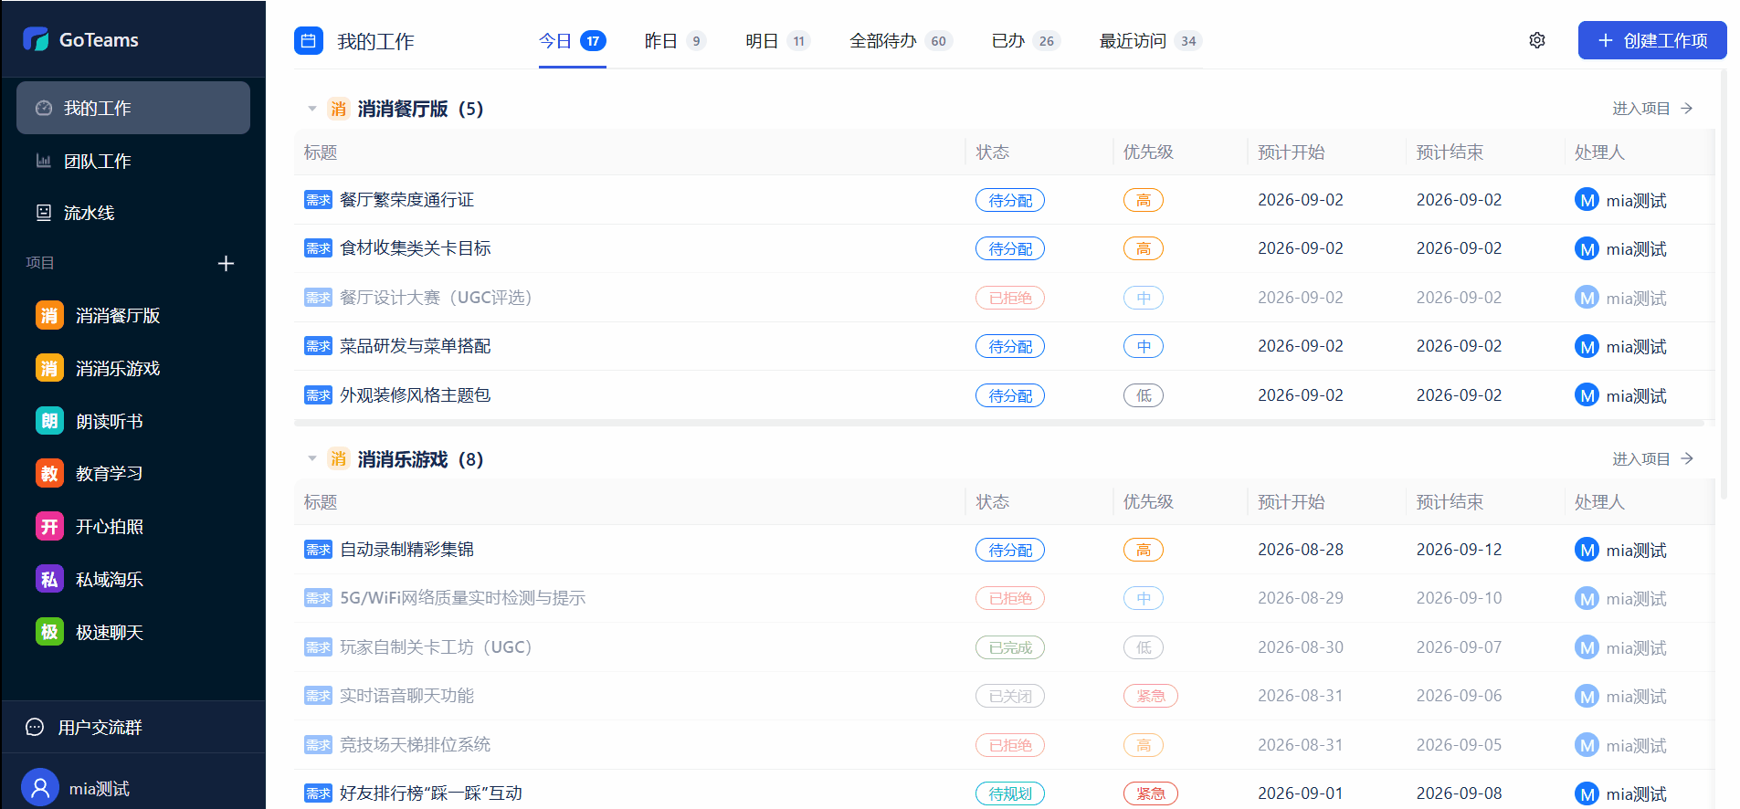Open 待分配 status of 食材收集类关卡目标

pos(1010,248)
